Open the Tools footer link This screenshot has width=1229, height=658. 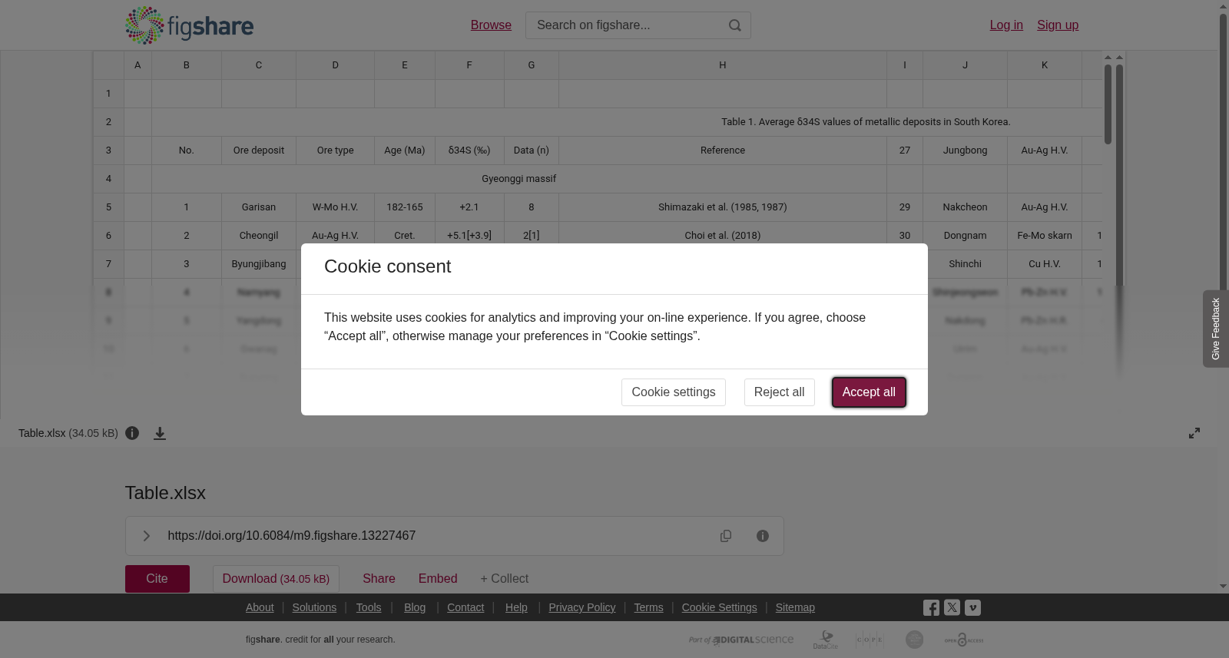pyautogui.click(x=369, y=607)
